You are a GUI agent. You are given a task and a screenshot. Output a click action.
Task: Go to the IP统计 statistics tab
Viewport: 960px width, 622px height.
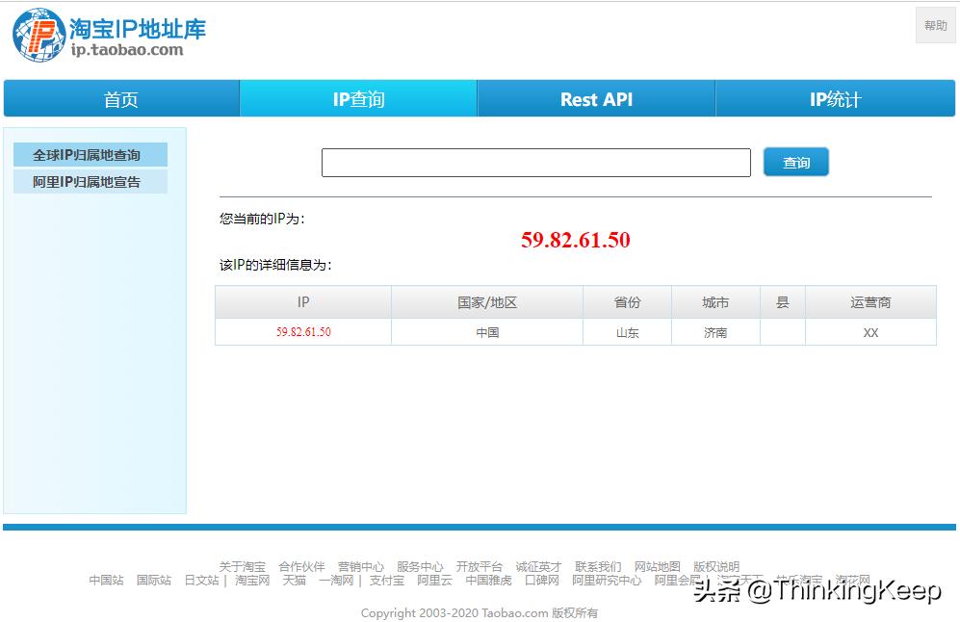(834, 98)
